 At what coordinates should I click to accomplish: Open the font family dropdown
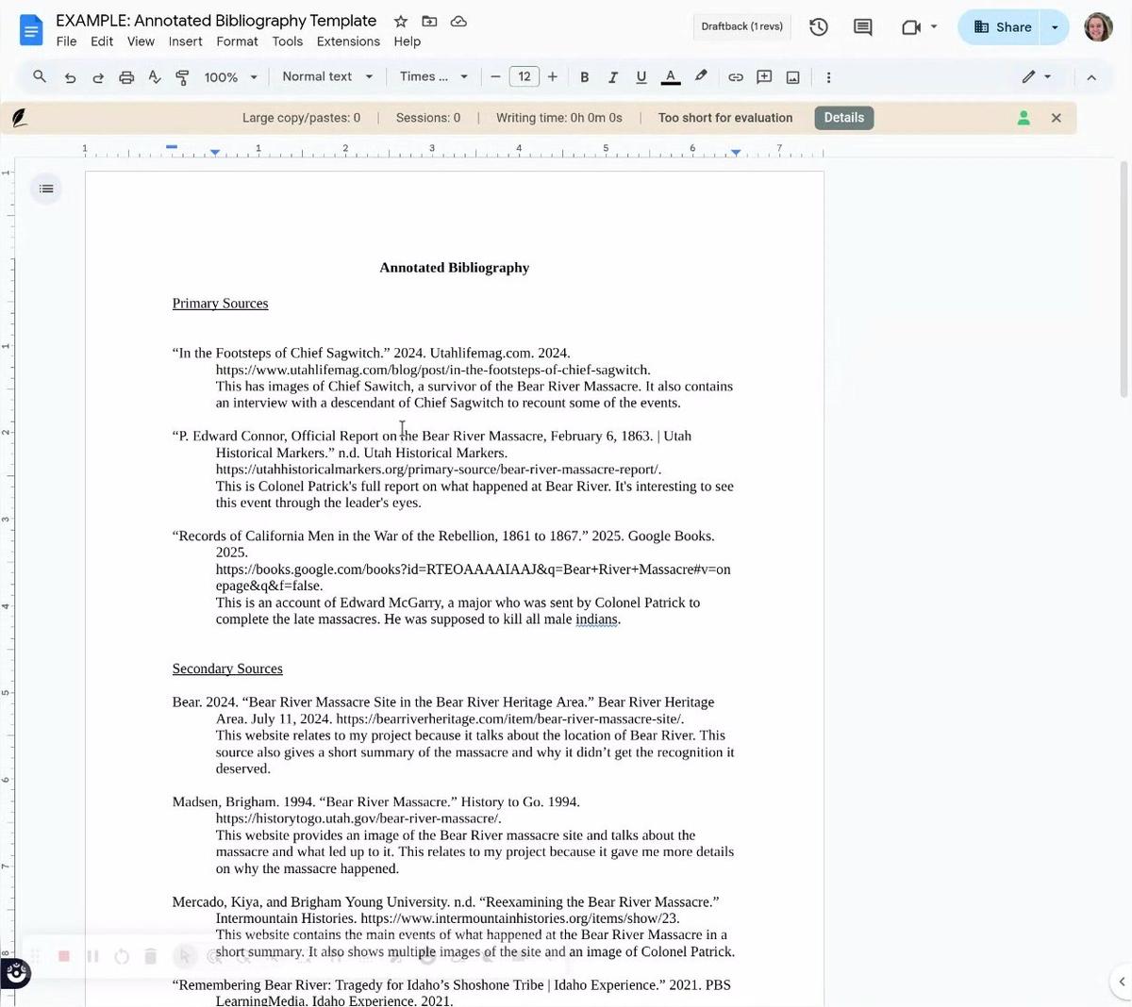click(x=433, y=76)
